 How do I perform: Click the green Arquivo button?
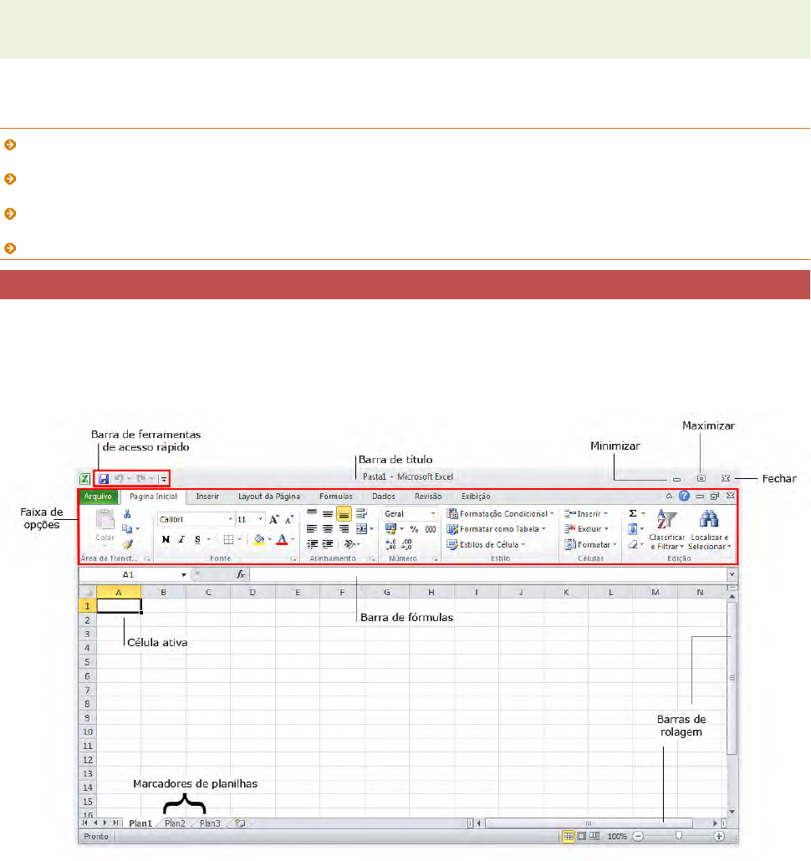98,497
